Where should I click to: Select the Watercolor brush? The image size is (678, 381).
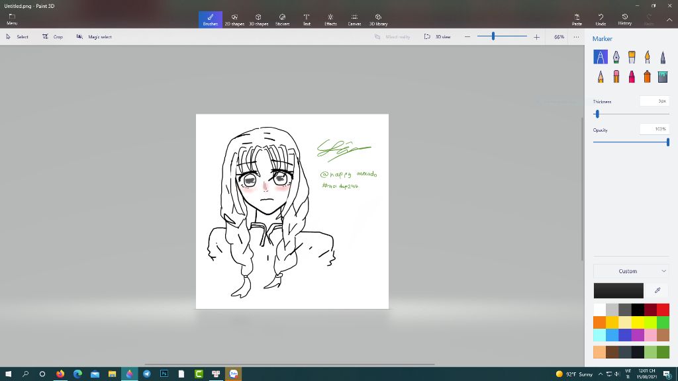point(647,57)
